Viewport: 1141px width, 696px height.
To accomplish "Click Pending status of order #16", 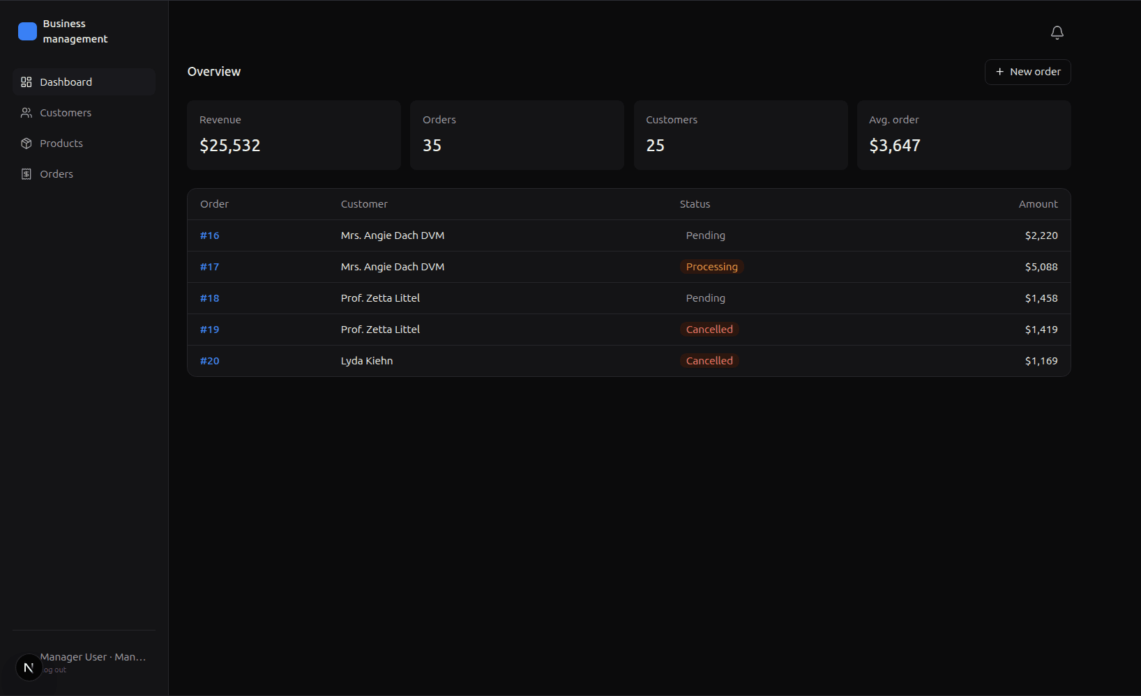I will (705, 235).
